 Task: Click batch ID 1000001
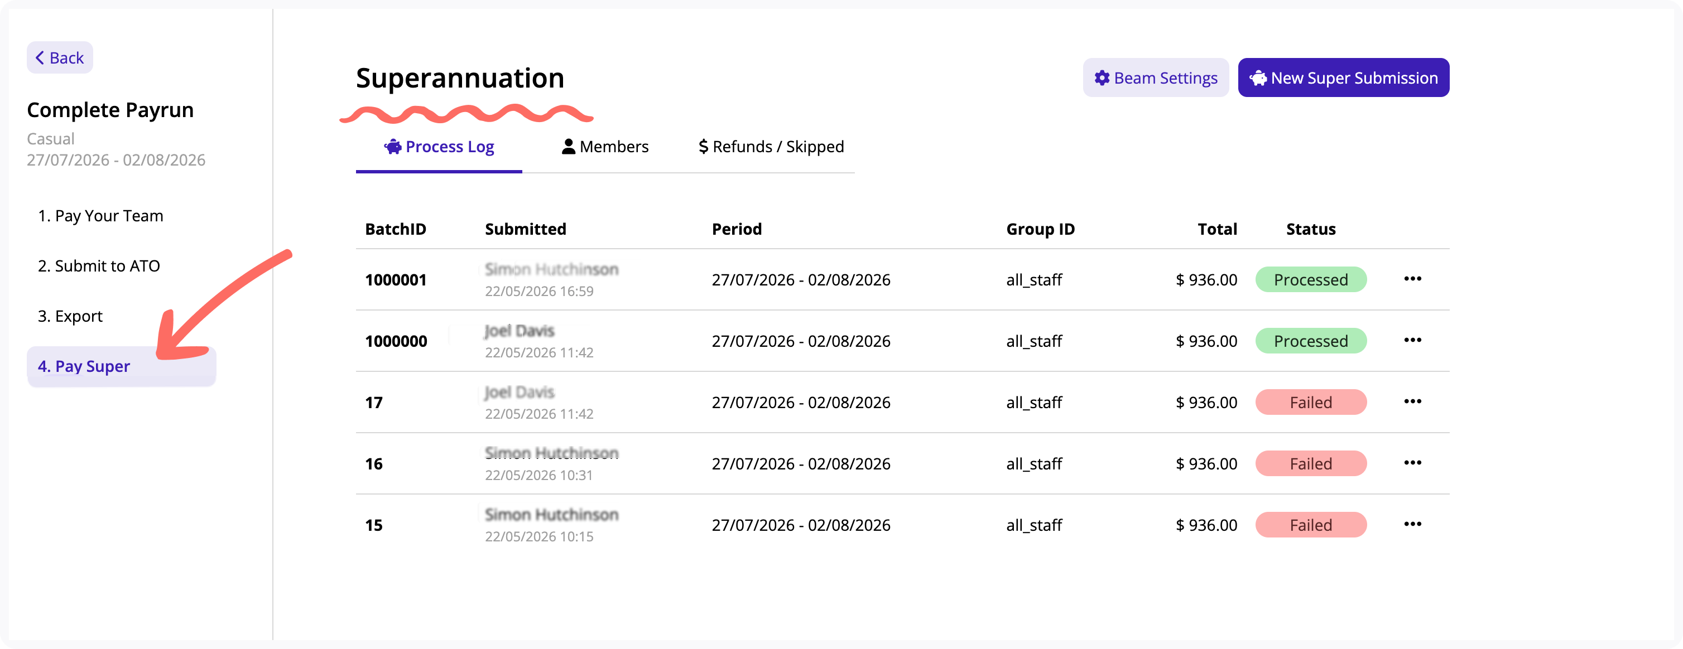point(396,280)
